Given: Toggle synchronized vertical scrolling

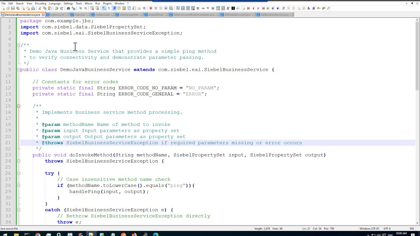Looking at the screenshot, I should (x=92, y=8).
